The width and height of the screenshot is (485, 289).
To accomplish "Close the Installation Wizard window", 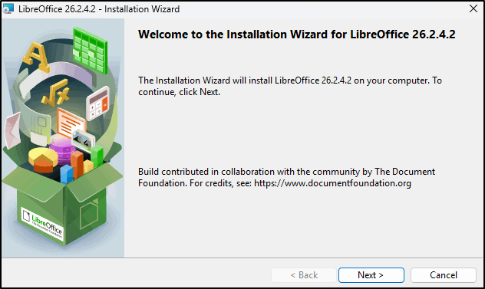I will (x=473, y=8).
